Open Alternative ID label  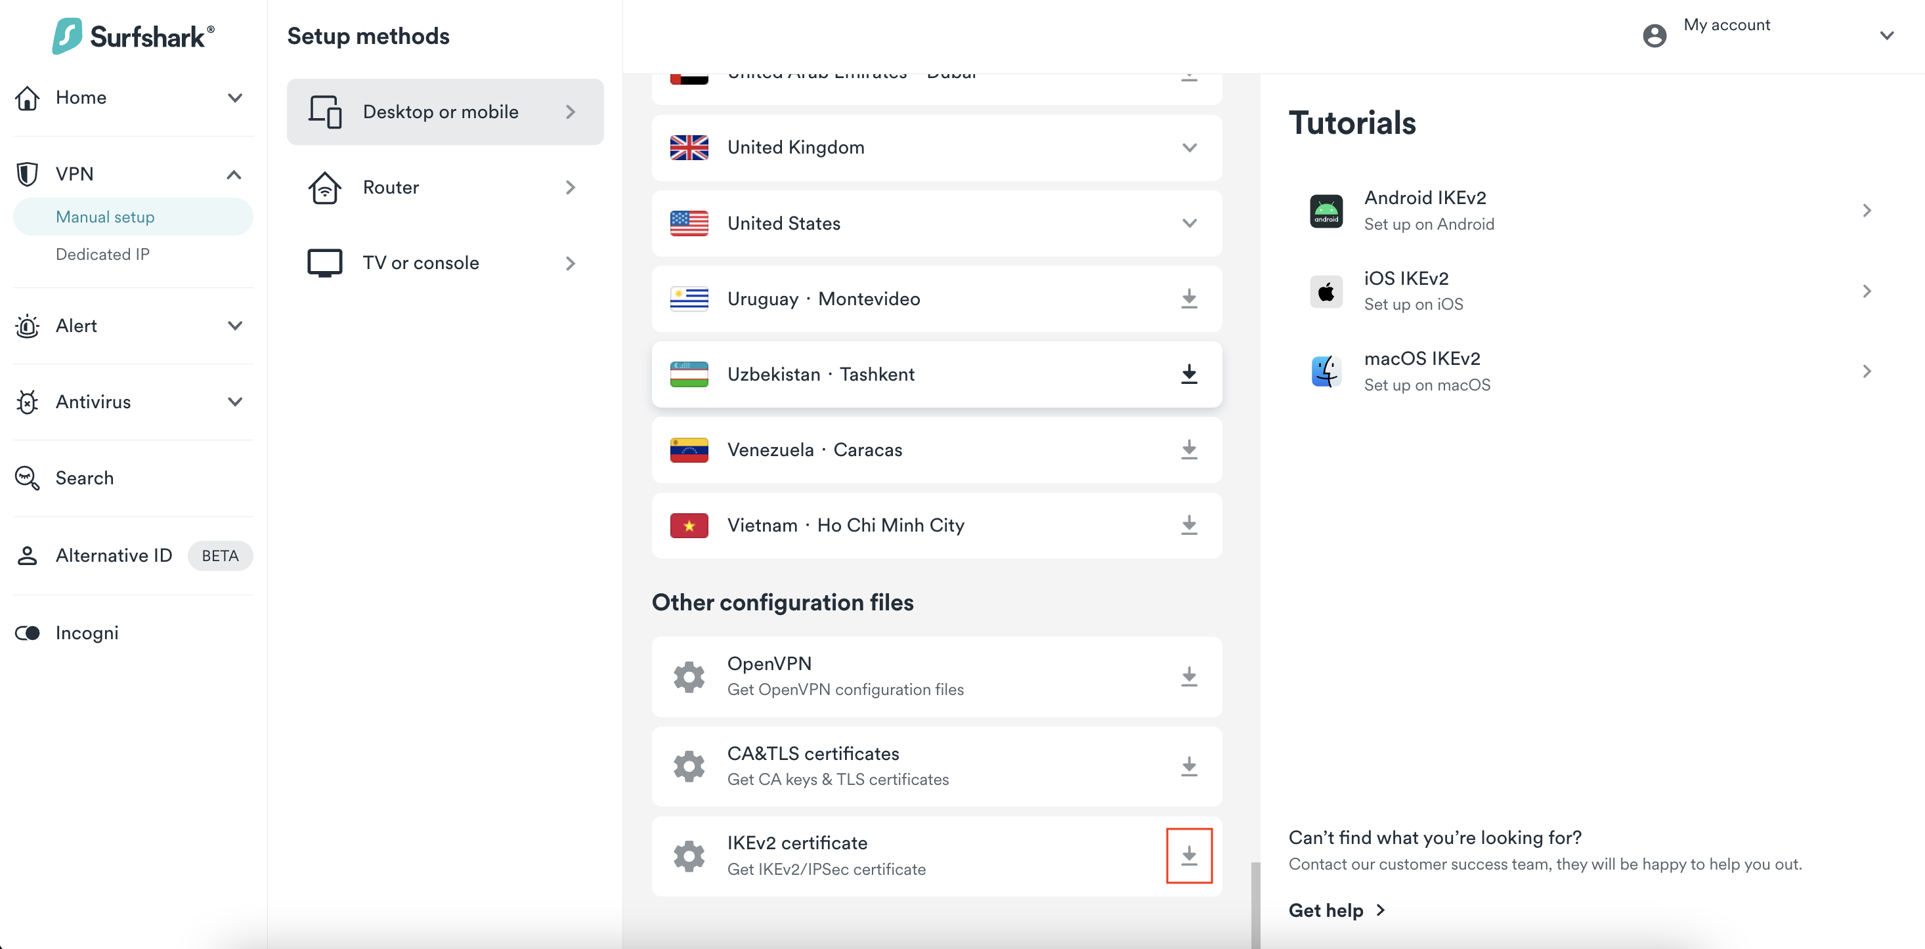coord(114,556)
